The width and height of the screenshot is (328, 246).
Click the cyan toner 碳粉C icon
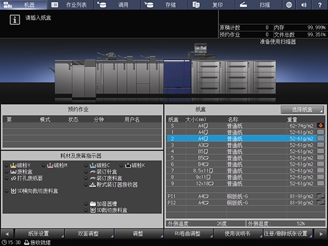(93, 165)
